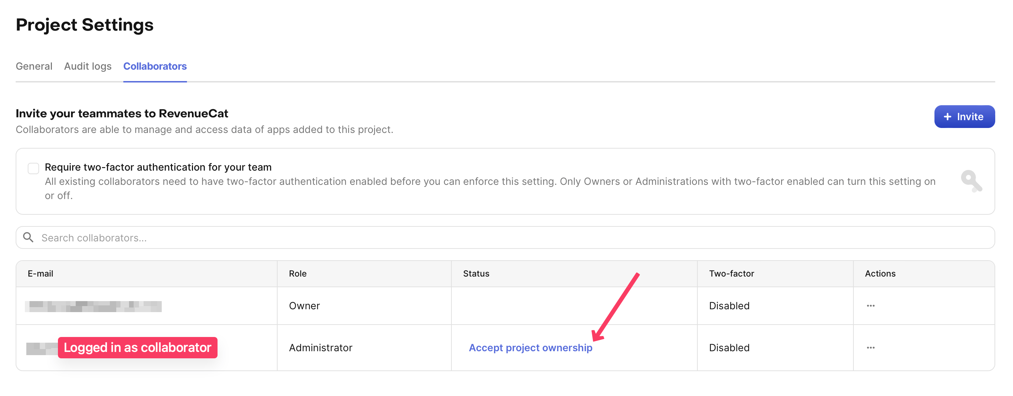1013x396 pixels.
Task: Select the Collaborators tab
Action: click(x=155, y=66)
